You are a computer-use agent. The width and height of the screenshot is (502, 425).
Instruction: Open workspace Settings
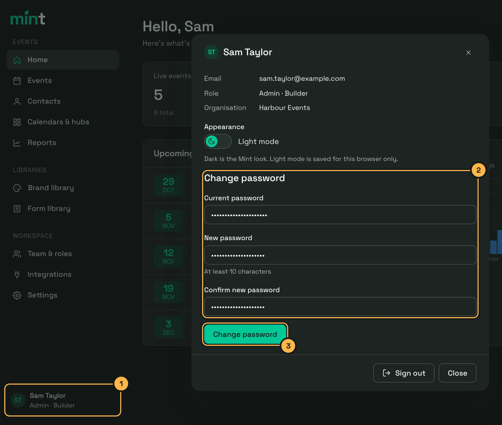[x=63, y=295]
